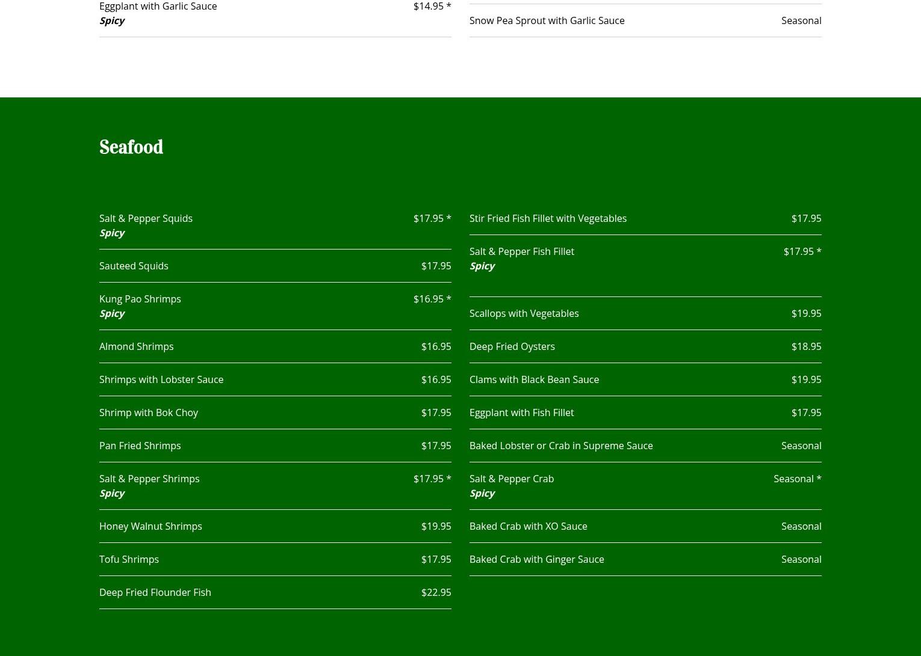
Task: Select Shrimps with Lobster Sauce
Action: (161, 379)
